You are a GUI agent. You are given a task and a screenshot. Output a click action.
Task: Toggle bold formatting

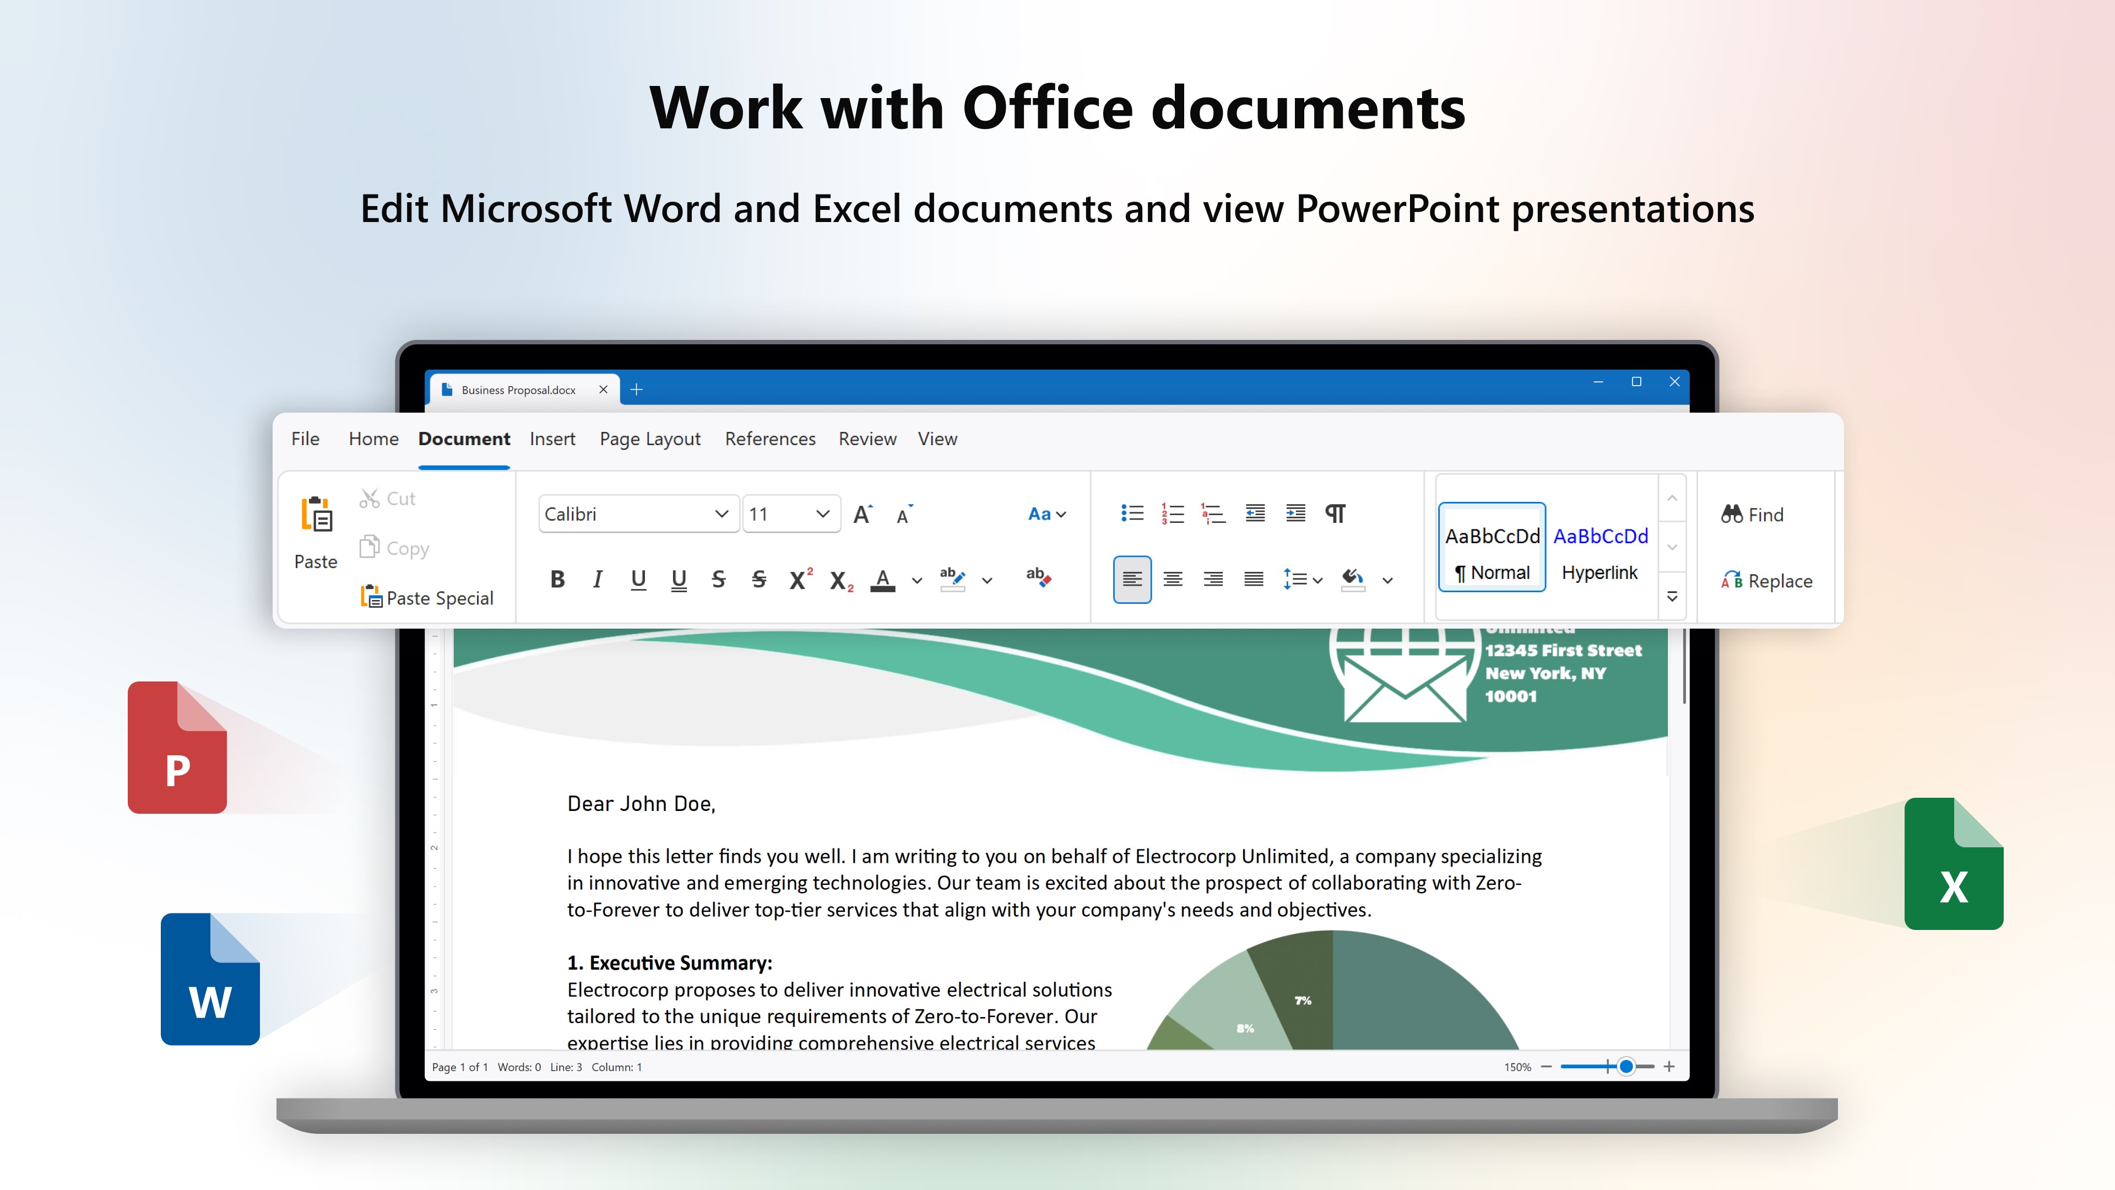click(557, 580)
